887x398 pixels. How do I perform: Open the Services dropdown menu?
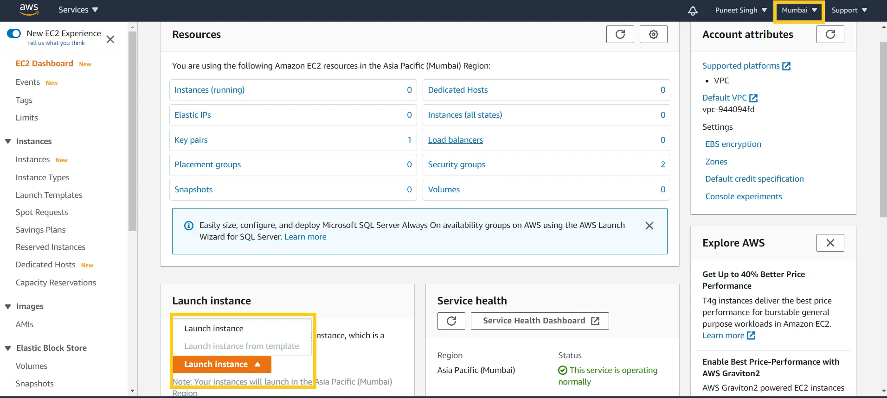[x=78, y=10]
